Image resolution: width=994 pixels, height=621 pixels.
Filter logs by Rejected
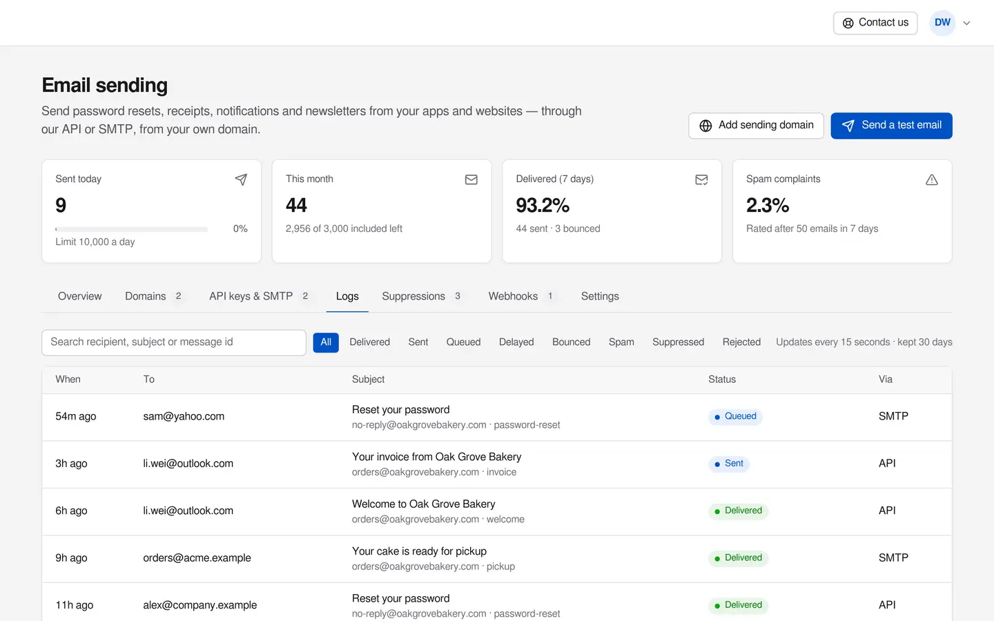(x=741, y=342)
